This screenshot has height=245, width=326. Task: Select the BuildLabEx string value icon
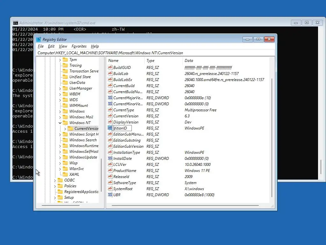[x=110, y=79]
